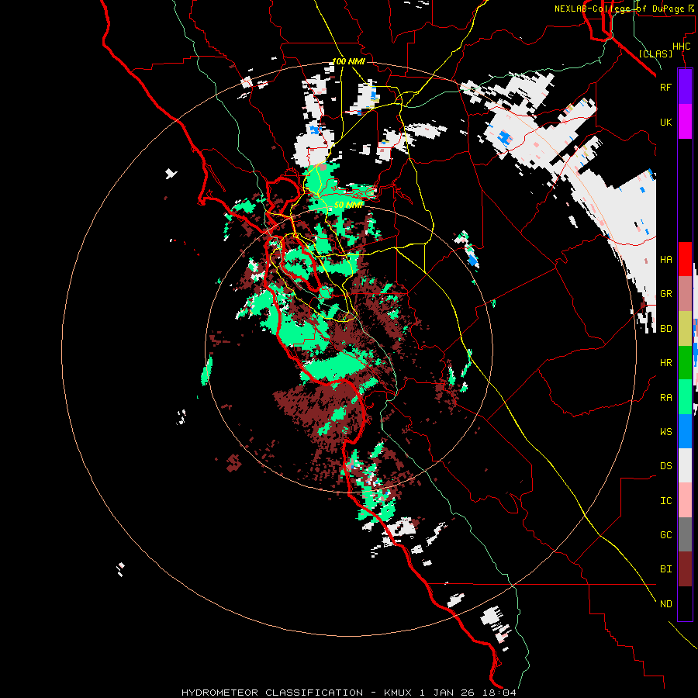Click the magenta UK color swatch
This screenshot has width=698, height=698.
coord(685,122)
